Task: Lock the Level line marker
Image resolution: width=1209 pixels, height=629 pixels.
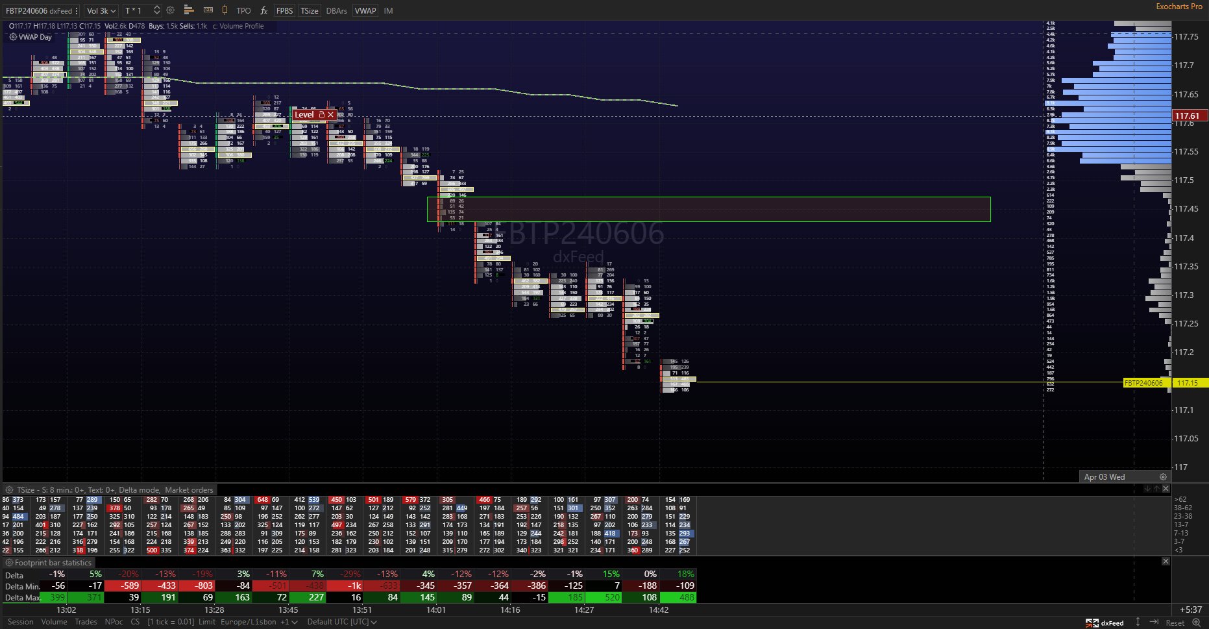Action: 321,115
